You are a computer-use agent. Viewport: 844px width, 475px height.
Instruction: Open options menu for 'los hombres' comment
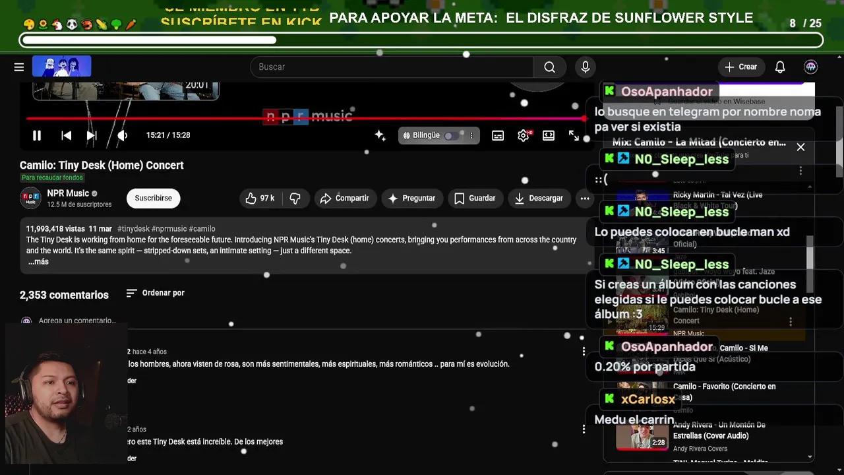584,352
